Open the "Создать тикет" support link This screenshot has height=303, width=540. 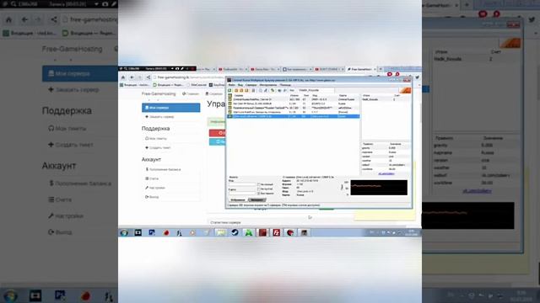coord(158,148)
